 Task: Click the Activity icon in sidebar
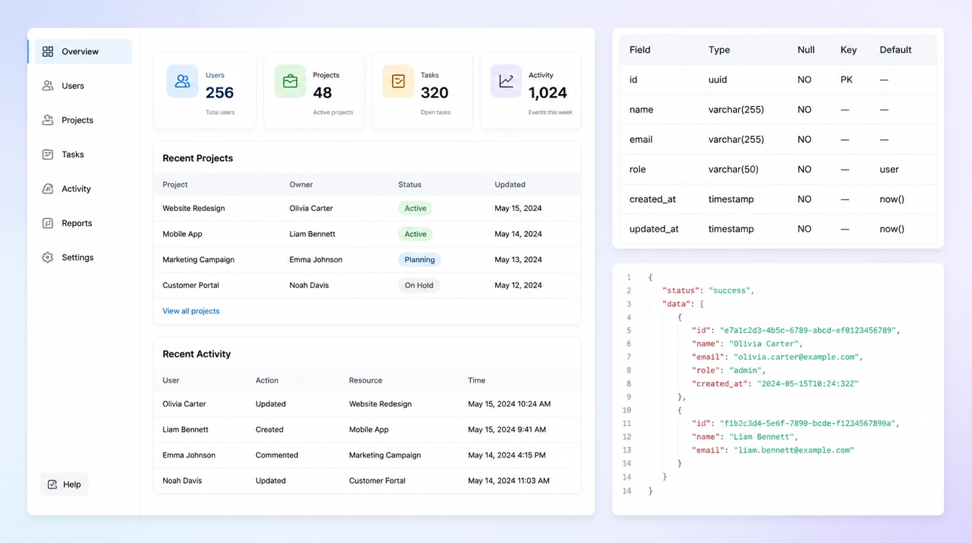[x=48, y=188]
